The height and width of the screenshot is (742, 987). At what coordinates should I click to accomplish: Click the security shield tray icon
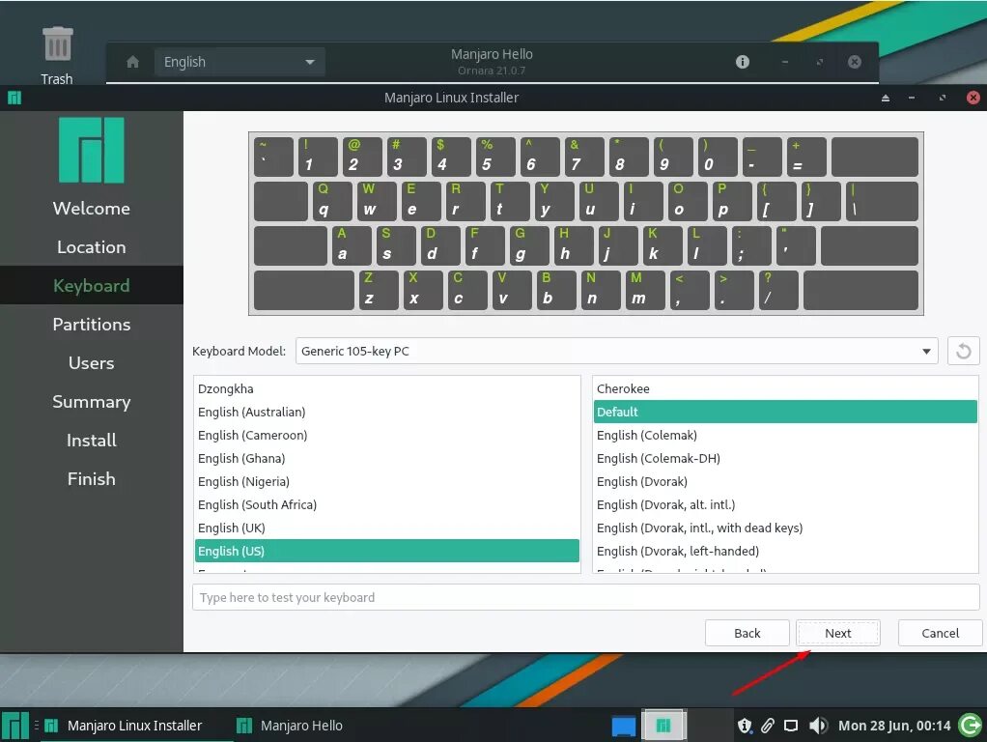point(745,727)
